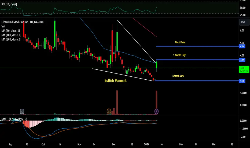The width and height of the screenshot is (250, 148).
Task: Select the MA (50, close, 0) indicator
Action: coord(11,31)
